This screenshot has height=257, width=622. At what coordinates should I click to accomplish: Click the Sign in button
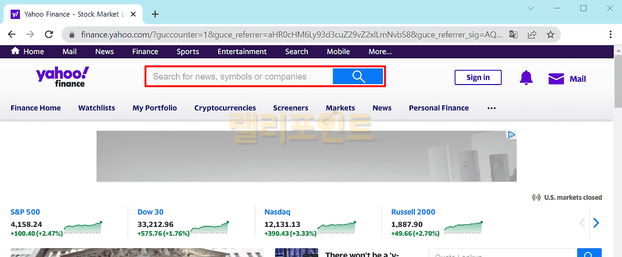[x=478, y=78]
